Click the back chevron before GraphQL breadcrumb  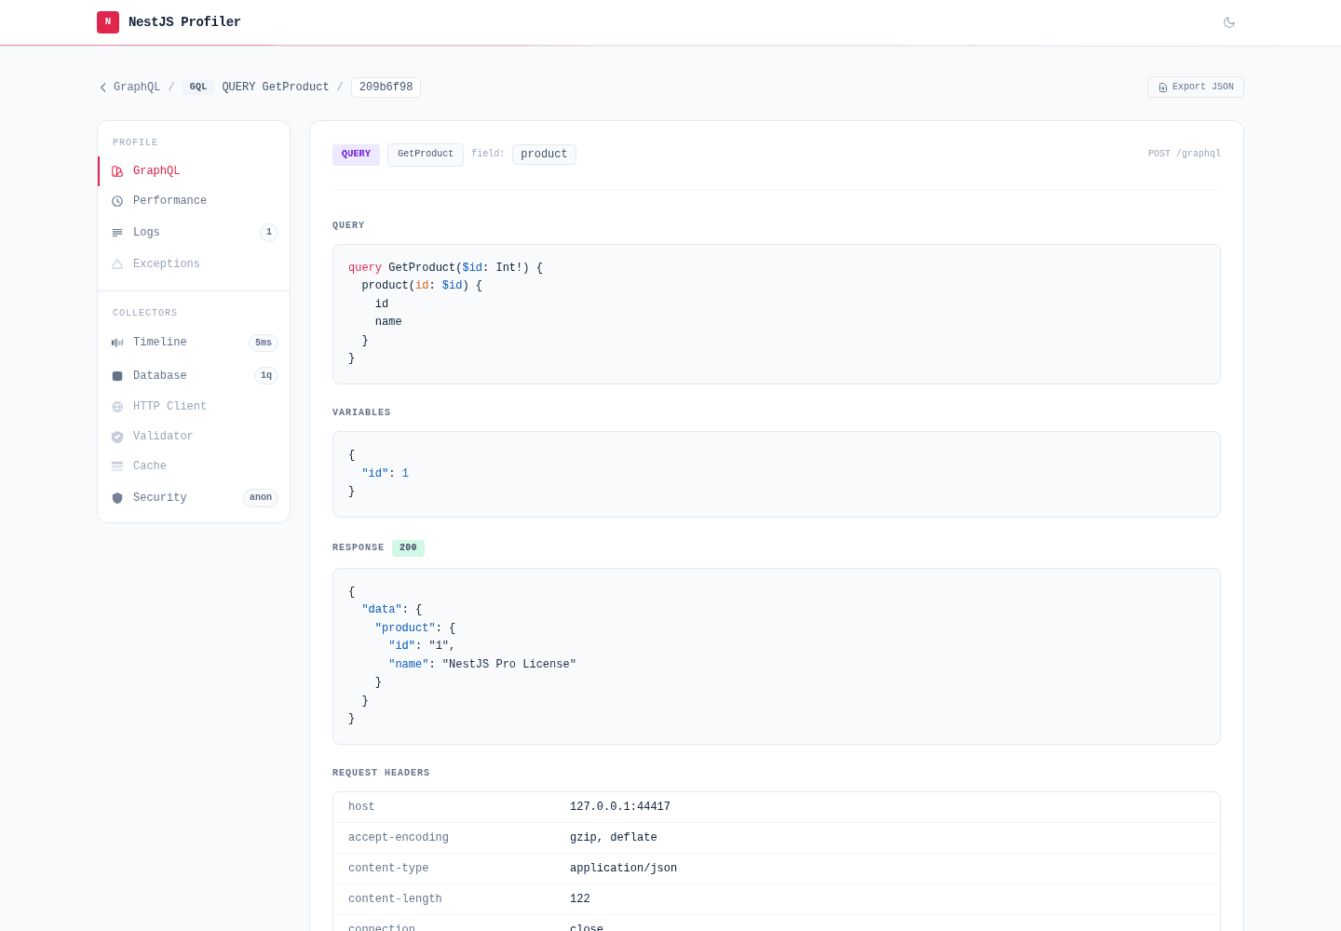[103, 88]
